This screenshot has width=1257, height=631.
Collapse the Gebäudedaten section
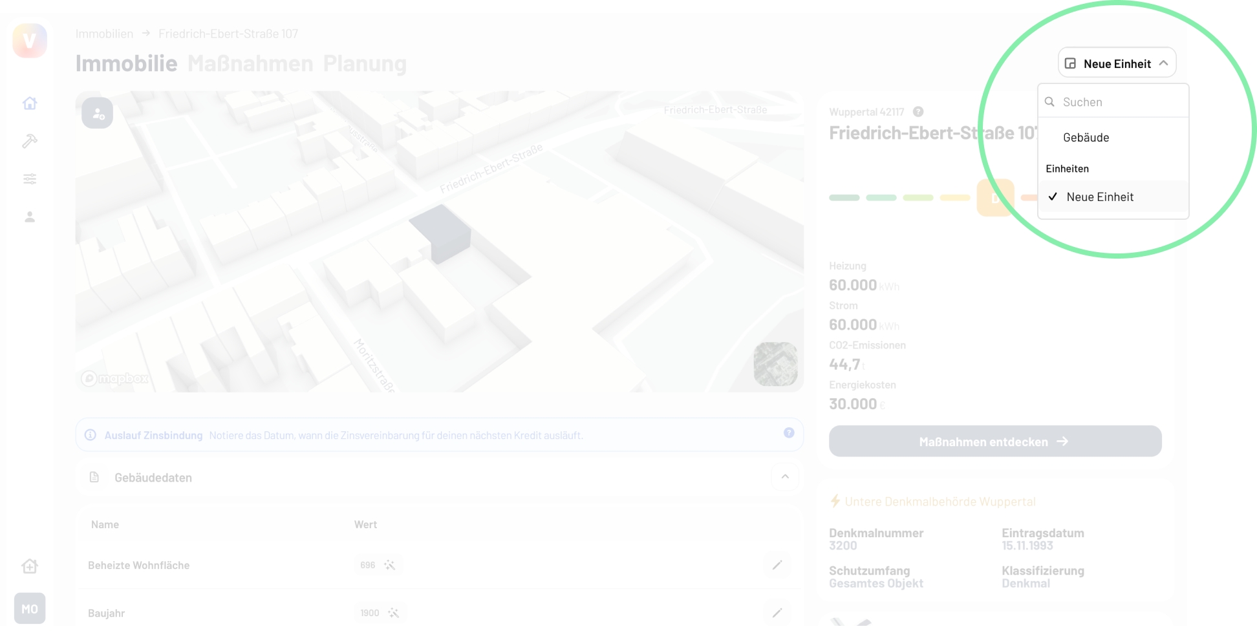785,477
